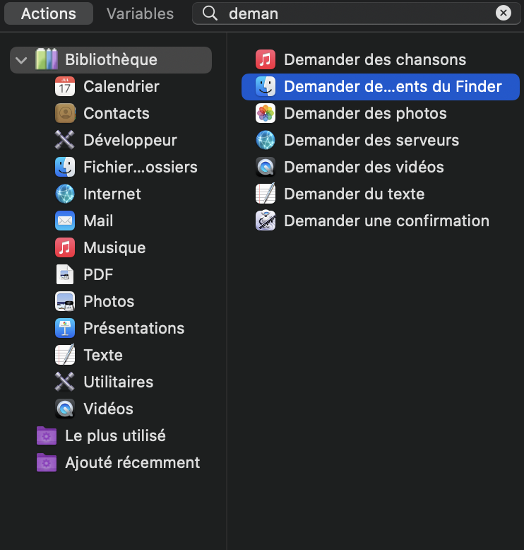Open the Ajouté récemment smart folder
This screenshot has height=550, width=524.
click(131, 463)
